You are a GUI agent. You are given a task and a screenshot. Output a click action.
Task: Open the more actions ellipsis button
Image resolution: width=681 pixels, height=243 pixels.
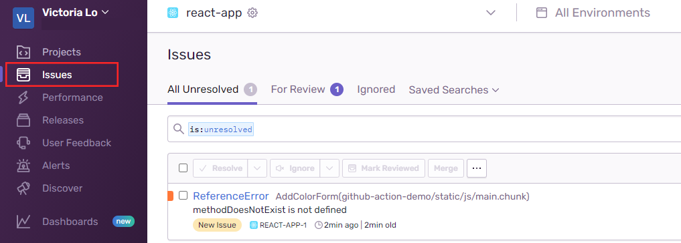point(477,168)
